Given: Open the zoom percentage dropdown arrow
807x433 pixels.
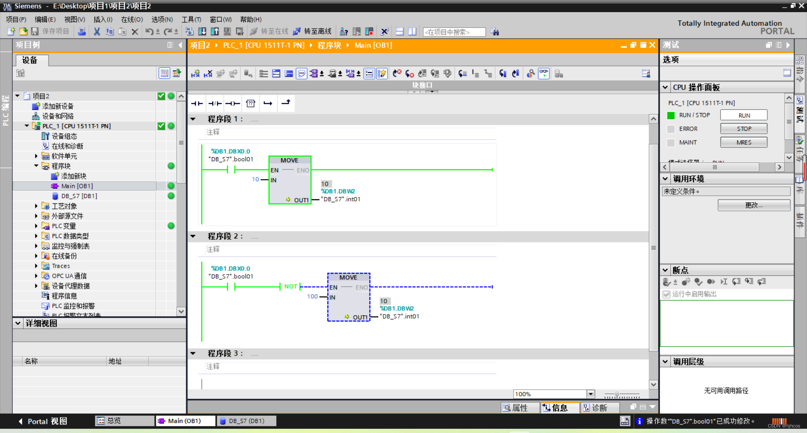Looking at the screenshot, I should [591, 394].
